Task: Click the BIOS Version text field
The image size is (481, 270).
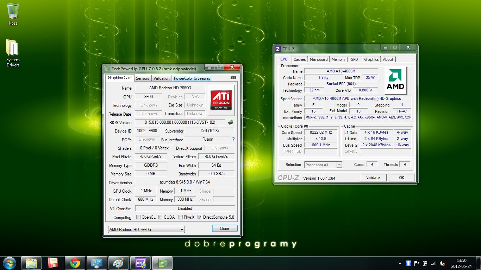Action: (x=180, y=122)
